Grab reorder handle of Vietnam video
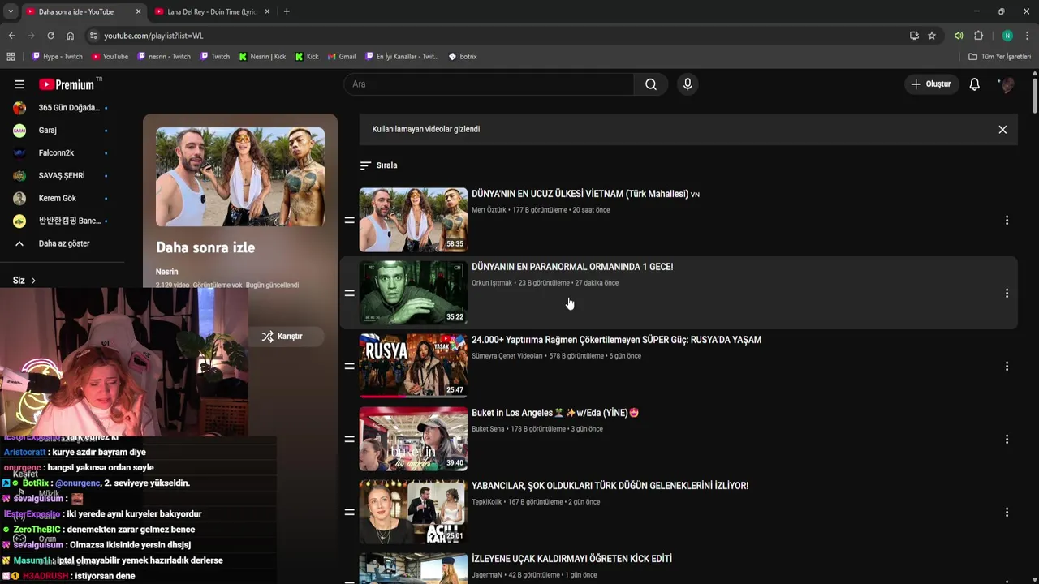 click(x=349, y=221)
